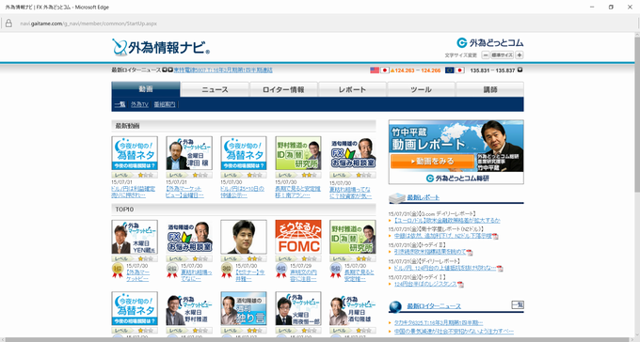Open ID為替研究所 thumbnail in latest videos
This screenshot has height=342, width=640.
pyautogui.click(x=298, y=153)
